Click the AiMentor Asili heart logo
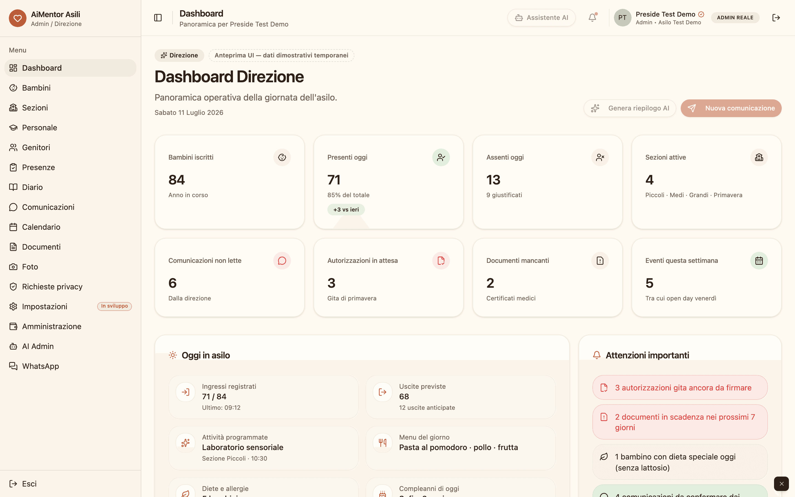The image size is (795, 497). (x=17, y=18)
